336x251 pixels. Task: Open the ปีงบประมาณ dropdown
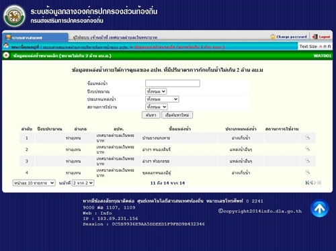click(x=156, y=91)
